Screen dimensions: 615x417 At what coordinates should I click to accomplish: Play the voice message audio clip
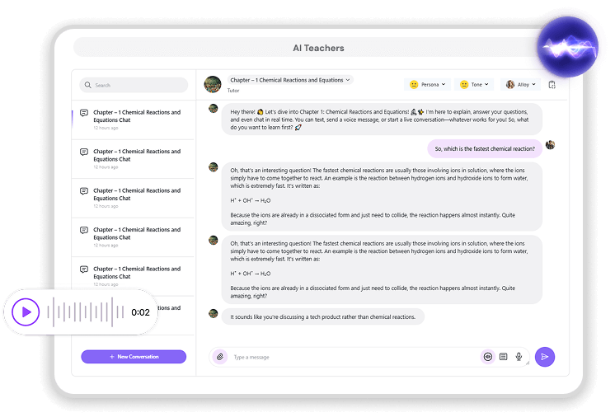coord(26,312)
